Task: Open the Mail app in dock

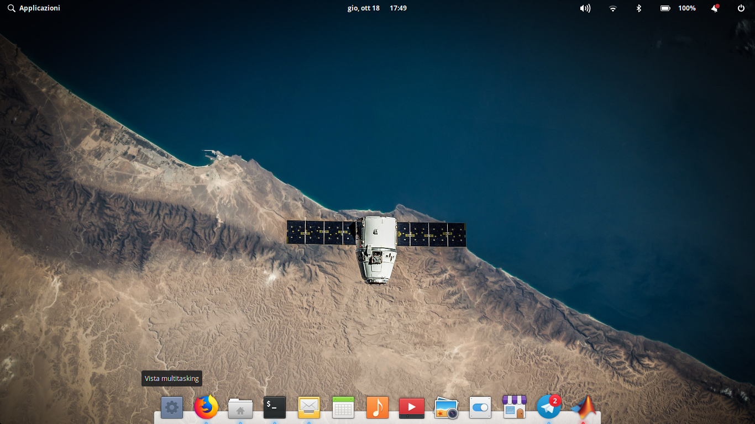Action: click(309, 407)
